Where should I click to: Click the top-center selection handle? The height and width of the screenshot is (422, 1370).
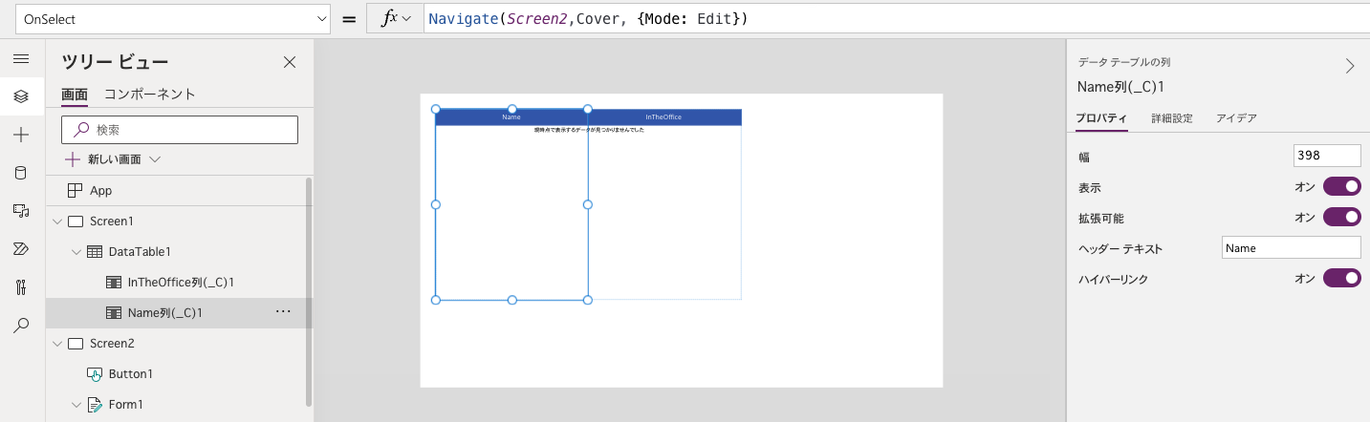[512, 109]
